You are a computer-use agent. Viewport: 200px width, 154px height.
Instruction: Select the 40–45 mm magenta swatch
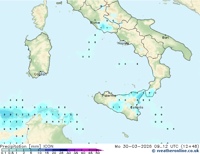85,150
